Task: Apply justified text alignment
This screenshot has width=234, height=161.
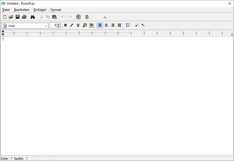Action: 119,25
